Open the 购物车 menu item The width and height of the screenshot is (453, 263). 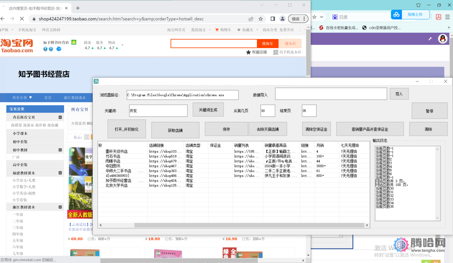tap(223, 30)
